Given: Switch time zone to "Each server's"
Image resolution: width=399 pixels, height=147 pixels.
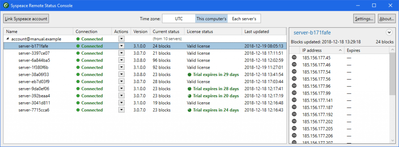Looking at the screenshot, I should (x=244, y=19).
